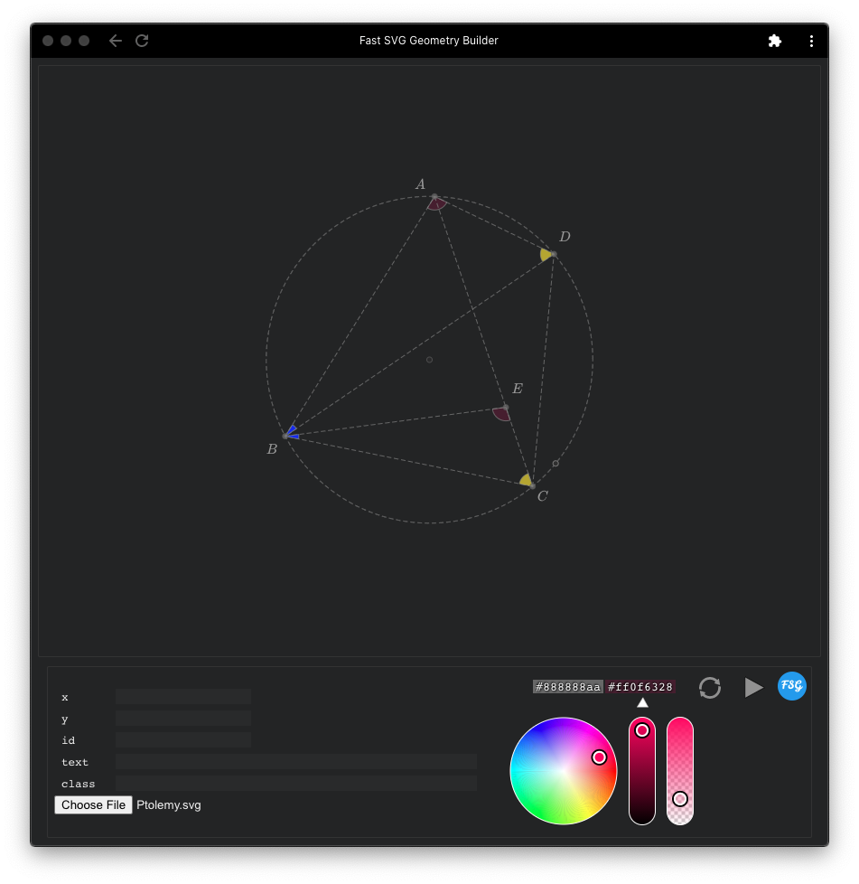Open the three-dot menu
The width and height of the screenshot is (859, 884).
[811, 41]
